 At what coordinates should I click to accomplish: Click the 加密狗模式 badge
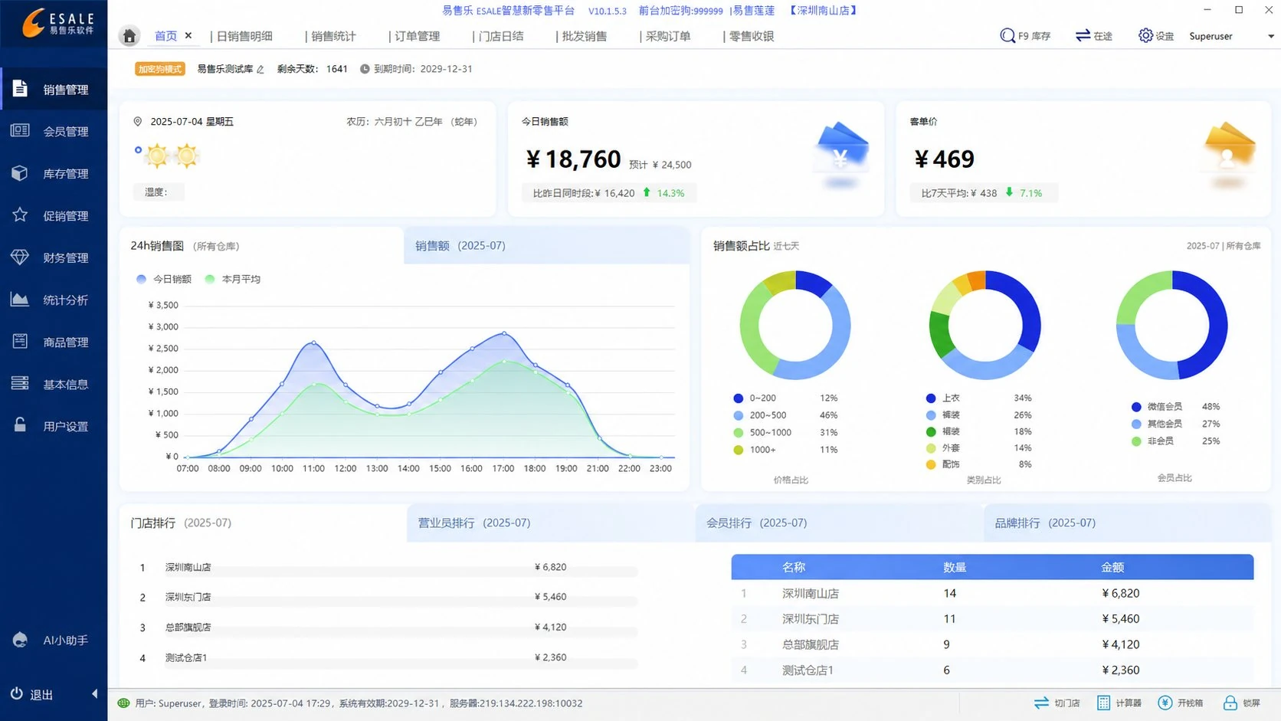(x=160, y=69)
